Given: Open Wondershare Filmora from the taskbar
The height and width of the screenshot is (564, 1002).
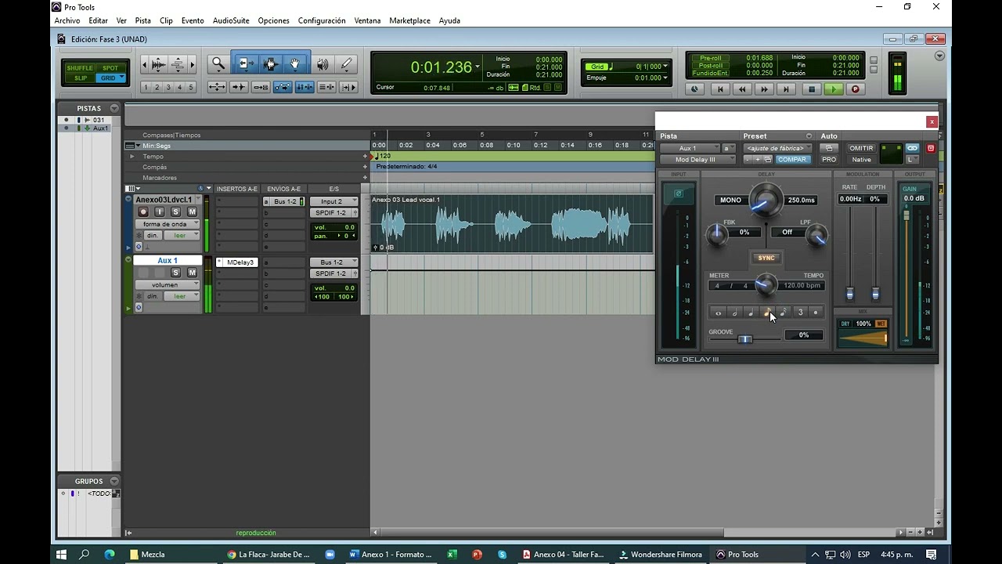Looking at the screenshot, I should click(661, 555).
